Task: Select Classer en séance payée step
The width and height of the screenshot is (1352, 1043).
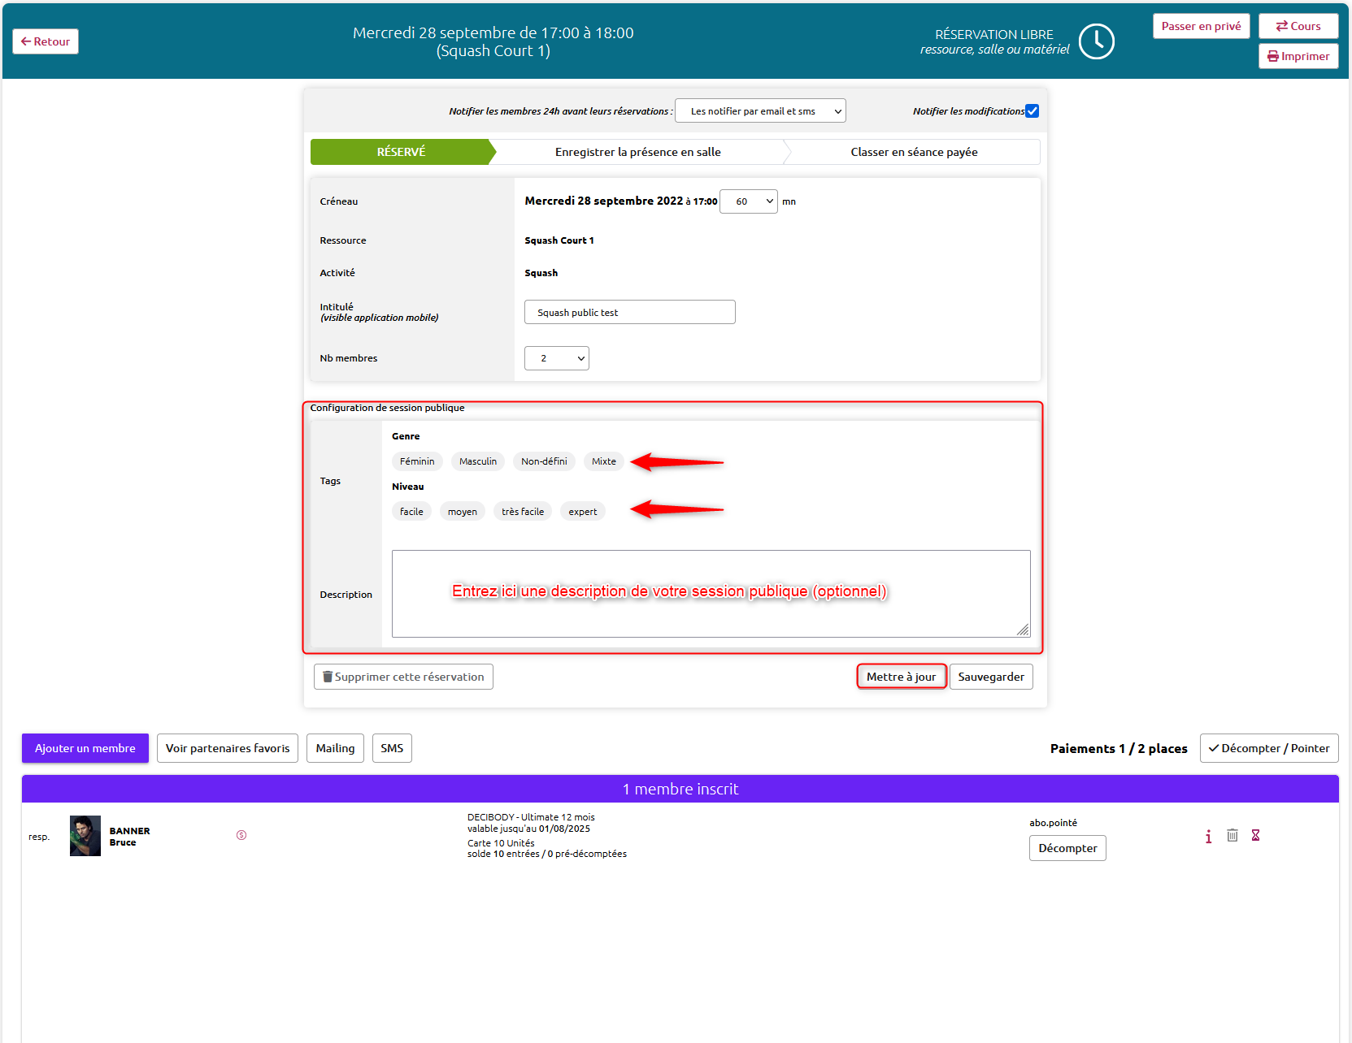Action: 914,152
